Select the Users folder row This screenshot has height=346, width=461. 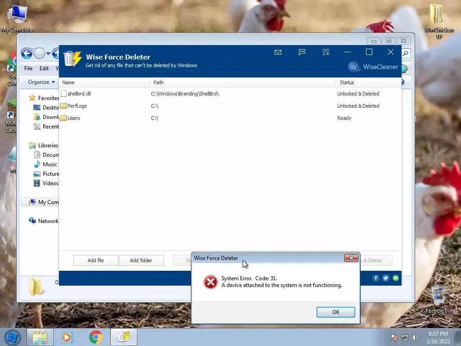tap(230, 118)
